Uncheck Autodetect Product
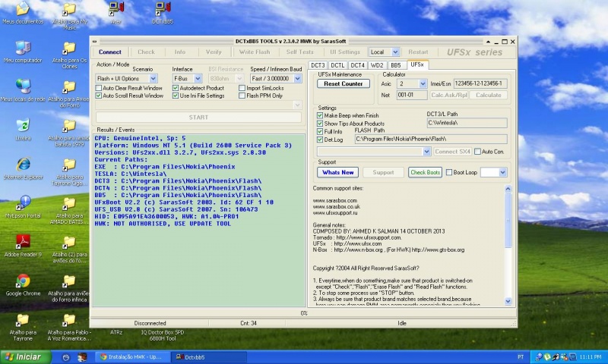This screenshot has width=608, height=364. click(x=176, y=88)
